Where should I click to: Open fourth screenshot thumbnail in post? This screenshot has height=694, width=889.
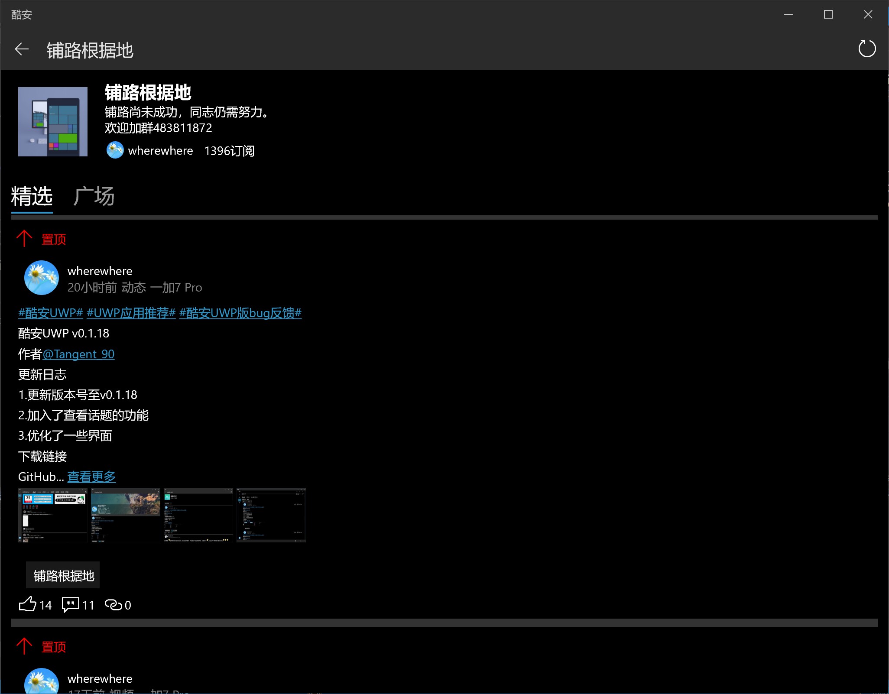tap(271, 515)
